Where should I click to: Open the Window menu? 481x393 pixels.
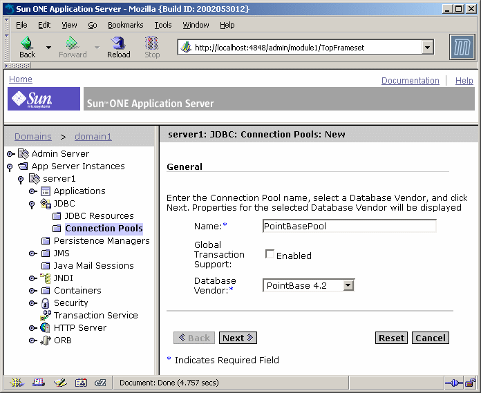196,25
